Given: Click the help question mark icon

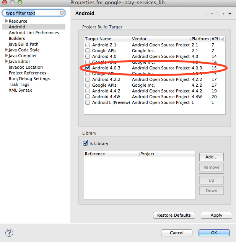Looking at the screenshot, I should (9, 233).
